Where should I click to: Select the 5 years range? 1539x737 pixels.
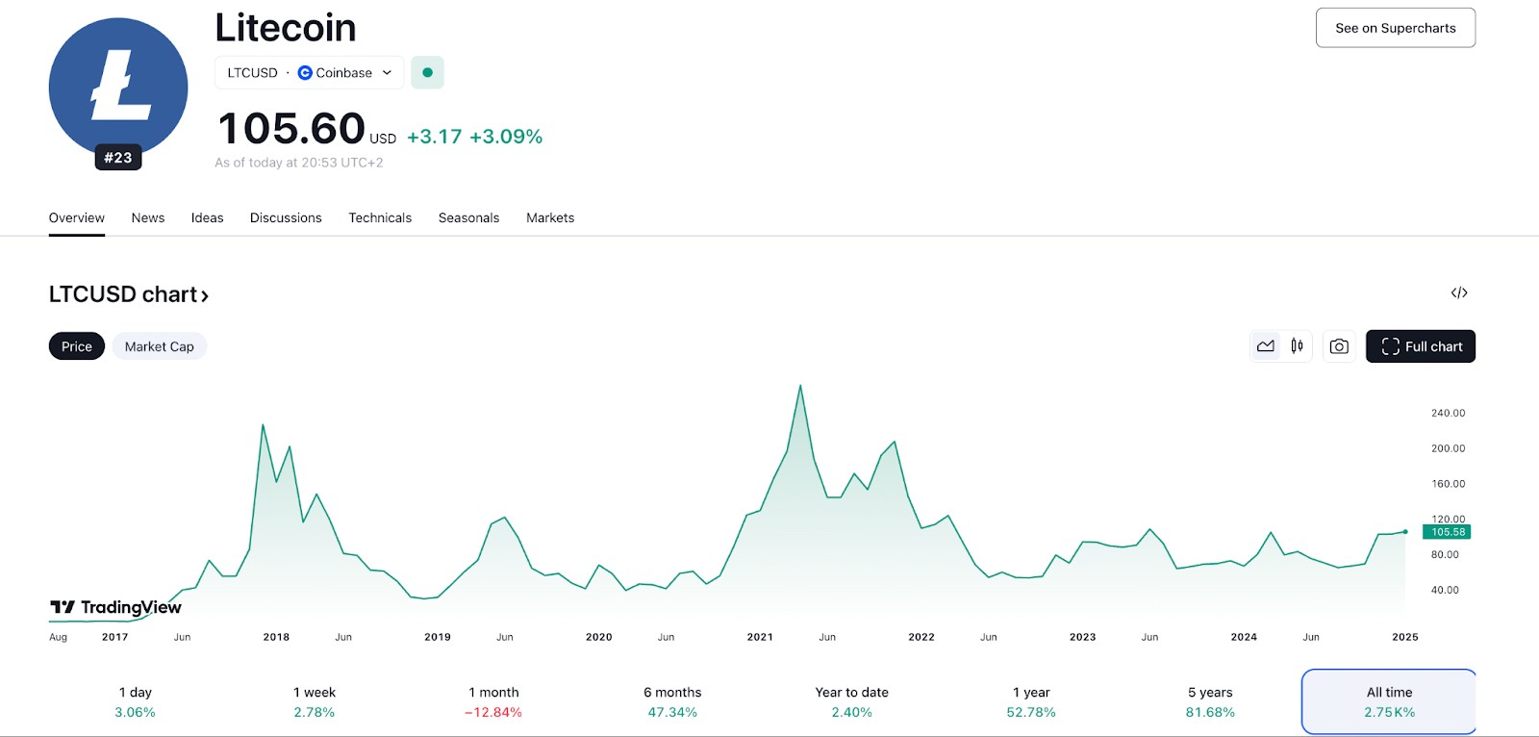(x=1210, y=702)
